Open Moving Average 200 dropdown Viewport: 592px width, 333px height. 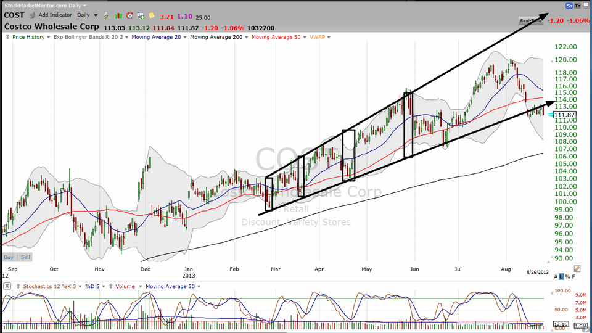(x=246, y=37)
